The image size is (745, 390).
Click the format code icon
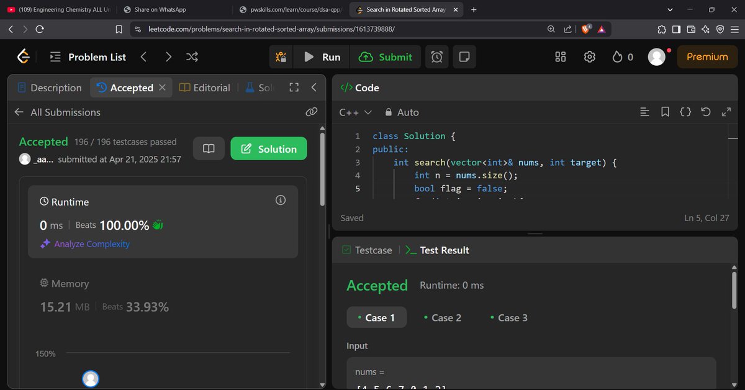[644, 112]
